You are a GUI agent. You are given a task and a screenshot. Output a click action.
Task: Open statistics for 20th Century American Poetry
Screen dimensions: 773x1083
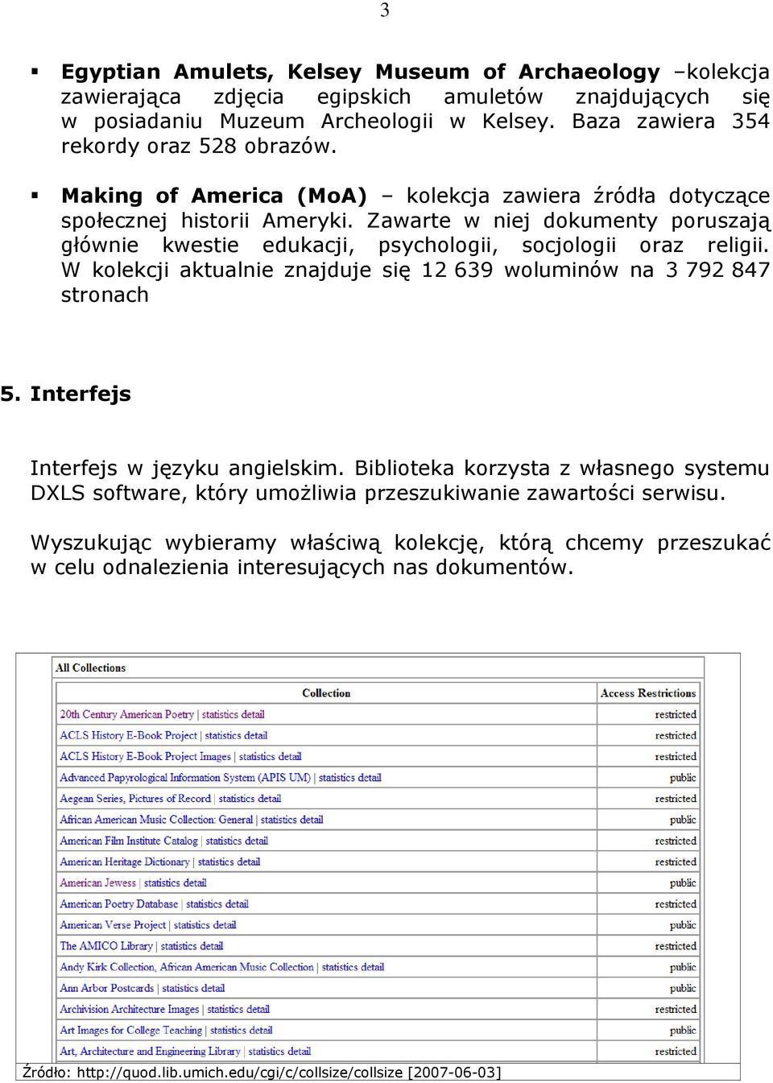coord(220,714)
